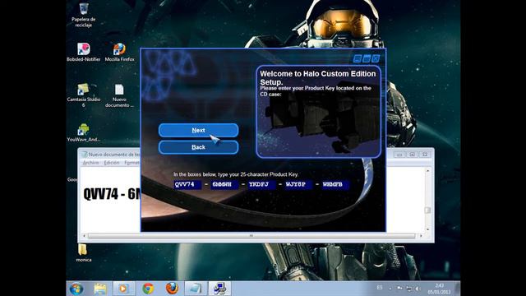Open the monica folder on desktop
This screenshot has width=526, height=296.
click(83, 253)
